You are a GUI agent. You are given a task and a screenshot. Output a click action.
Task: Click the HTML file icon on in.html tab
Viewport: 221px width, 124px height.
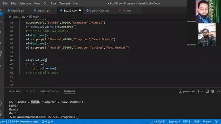[x=120, y=10]
